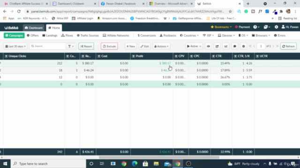Open the browser extensions puzzle icon

pos(281,11)
